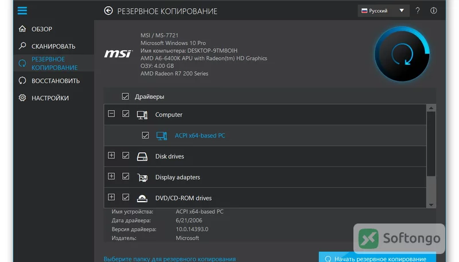Viewport: 459px width, 262px height.
Task: Click the Имя устройства: label
Action: (133, 211)
